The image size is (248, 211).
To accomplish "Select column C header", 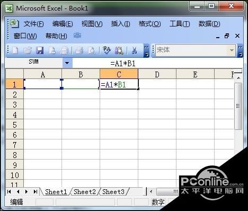I will [119, 74].
